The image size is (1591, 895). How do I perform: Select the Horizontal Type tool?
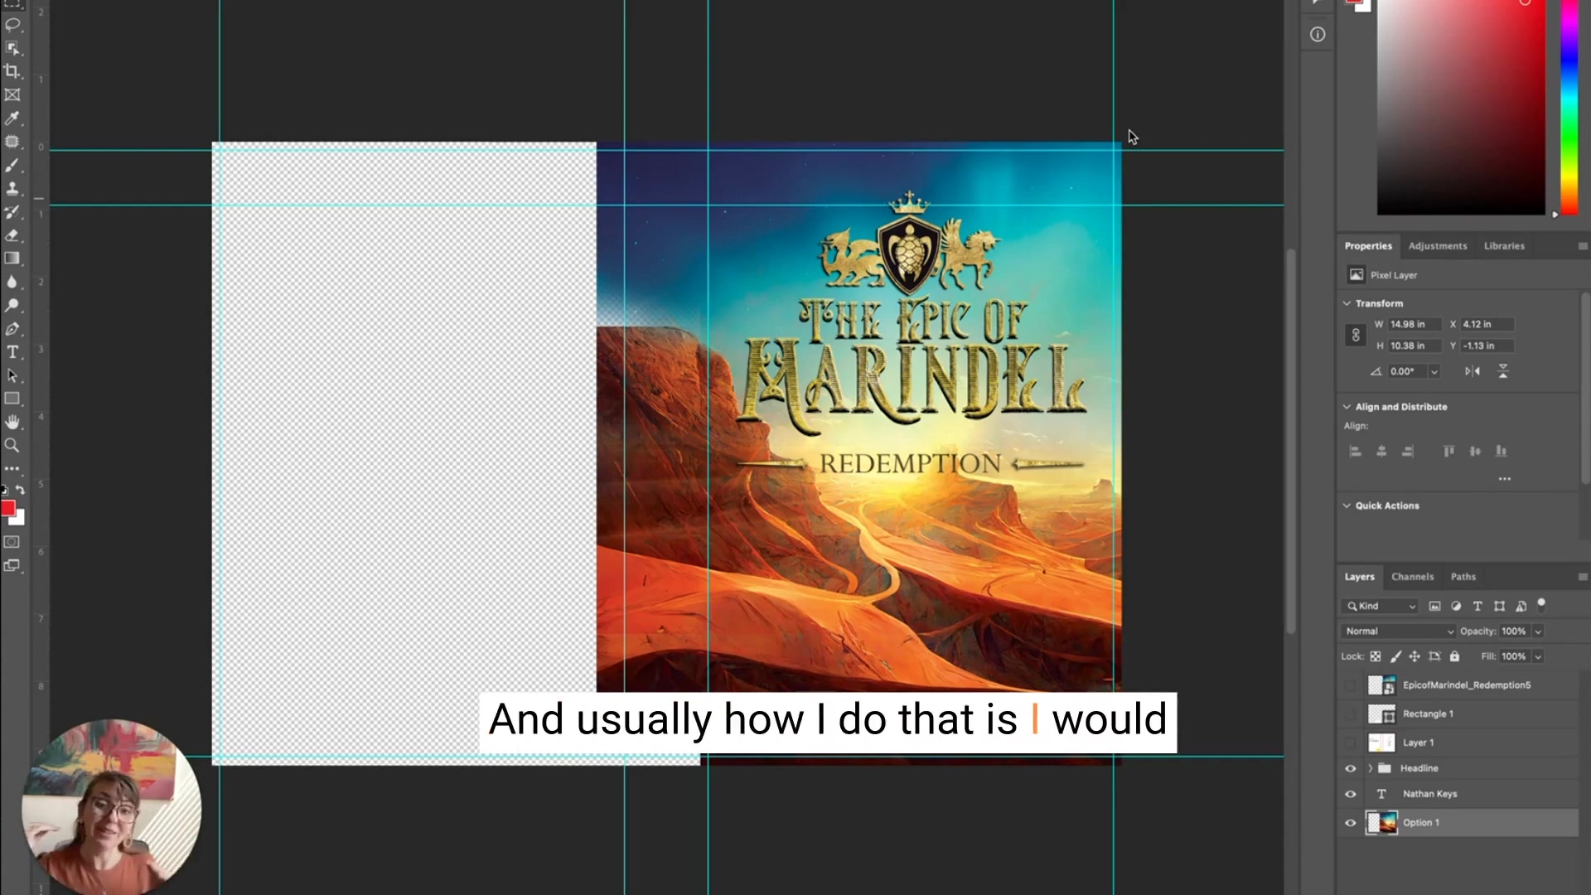click(12, 352)
